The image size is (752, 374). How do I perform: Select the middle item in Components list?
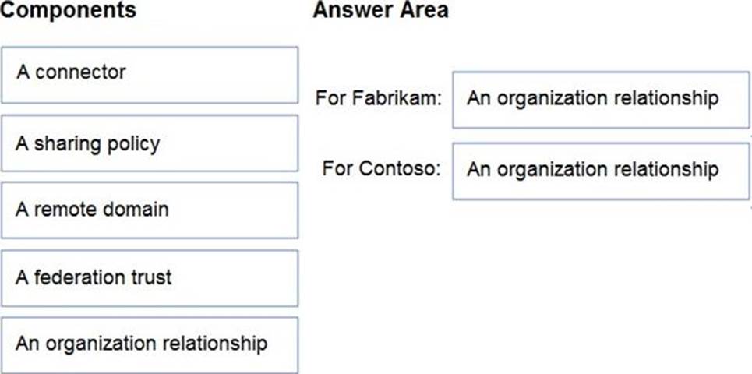149,210
